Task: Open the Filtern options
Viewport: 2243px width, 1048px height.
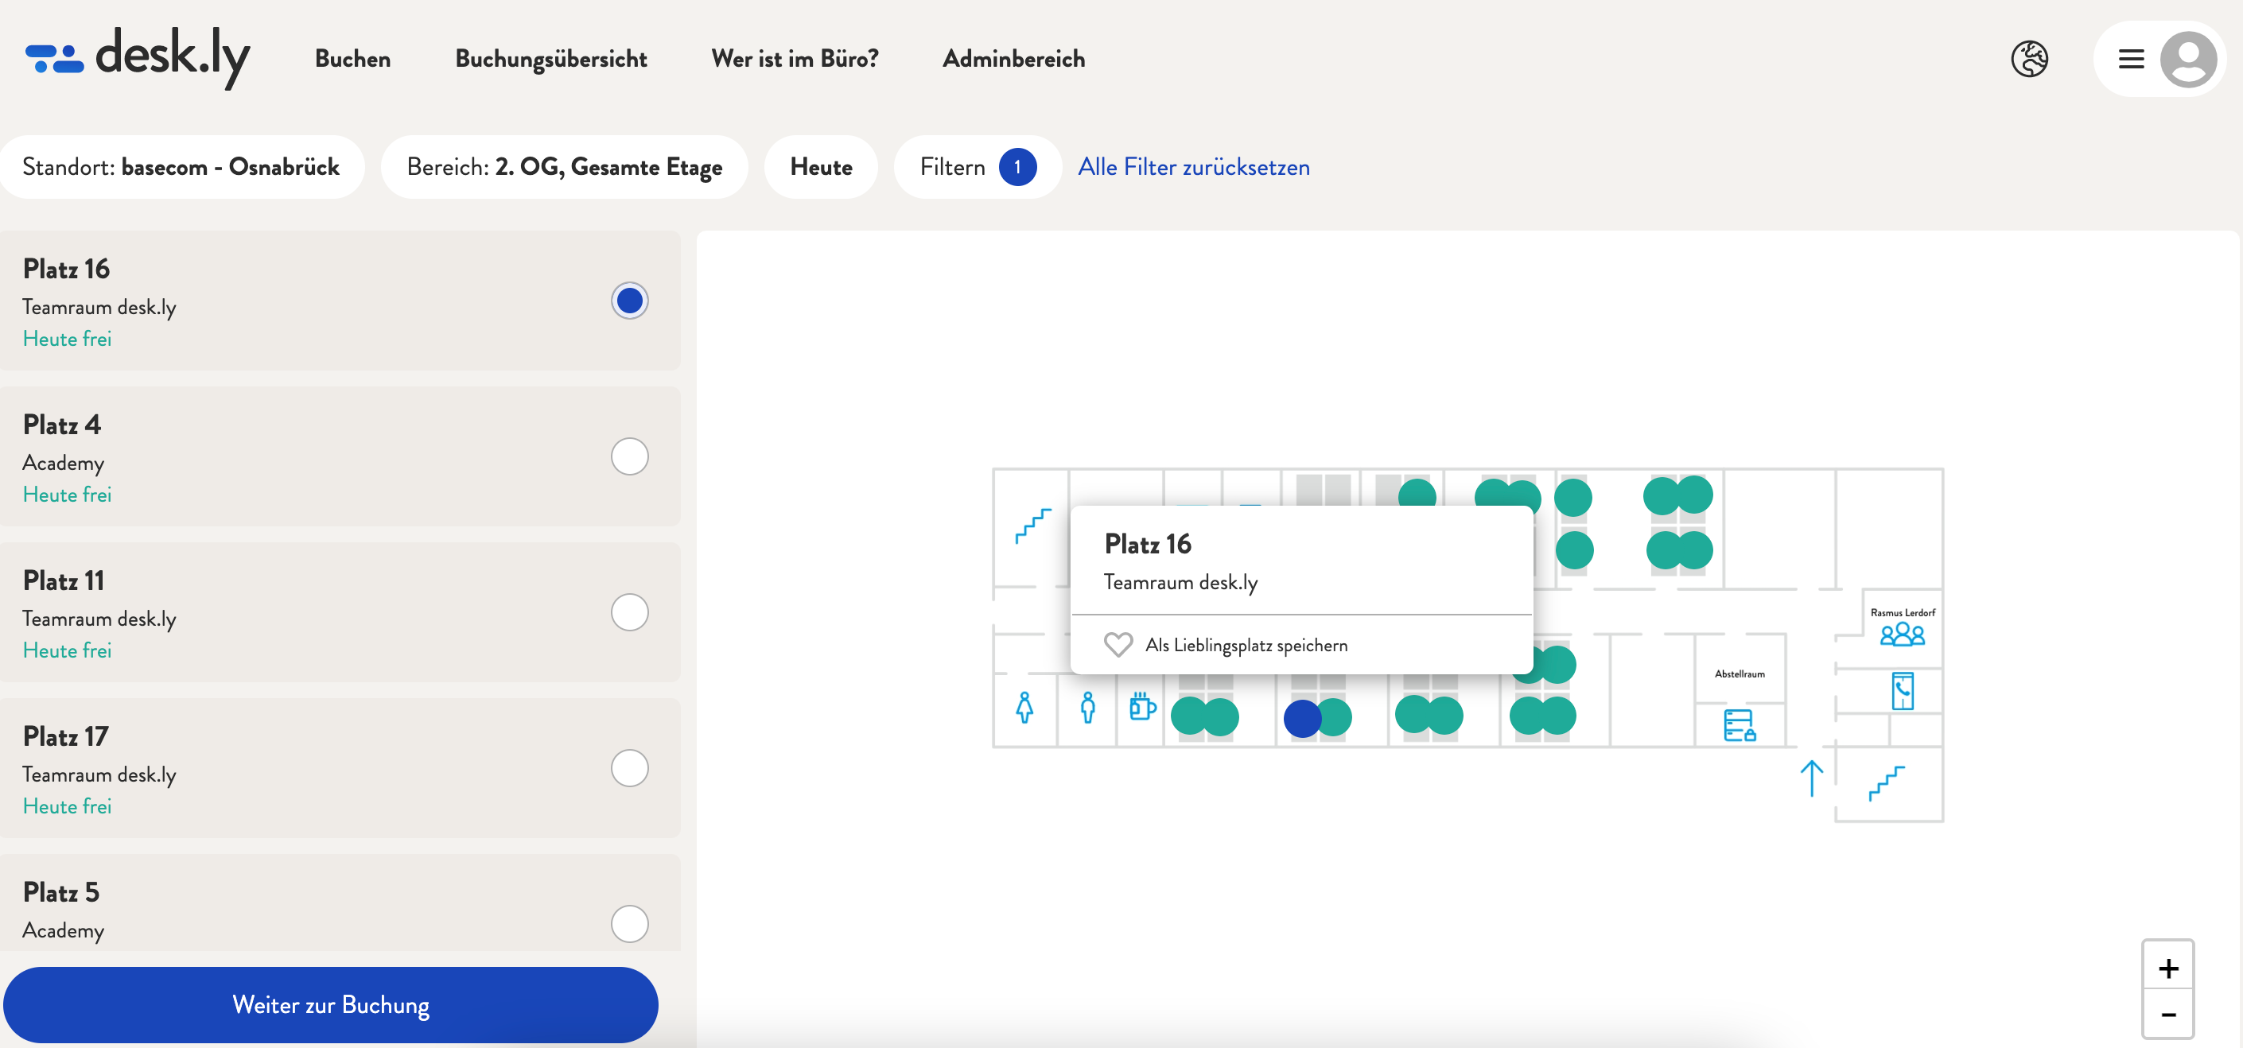Action: tap(977, 167)
